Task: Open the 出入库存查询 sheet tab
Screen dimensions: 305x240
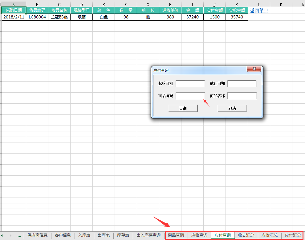Action: click(x=148, y=235)
